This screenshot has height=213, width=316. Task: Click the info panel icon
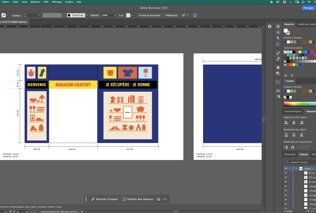click(x=270, y=26)
